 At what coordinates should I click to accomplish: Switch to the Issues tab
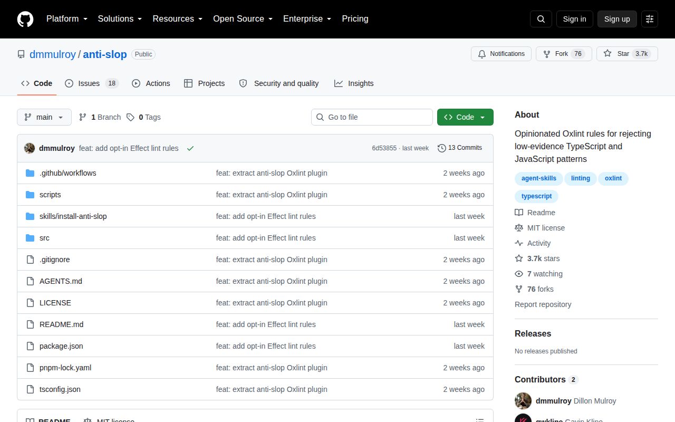pos(92,83)
